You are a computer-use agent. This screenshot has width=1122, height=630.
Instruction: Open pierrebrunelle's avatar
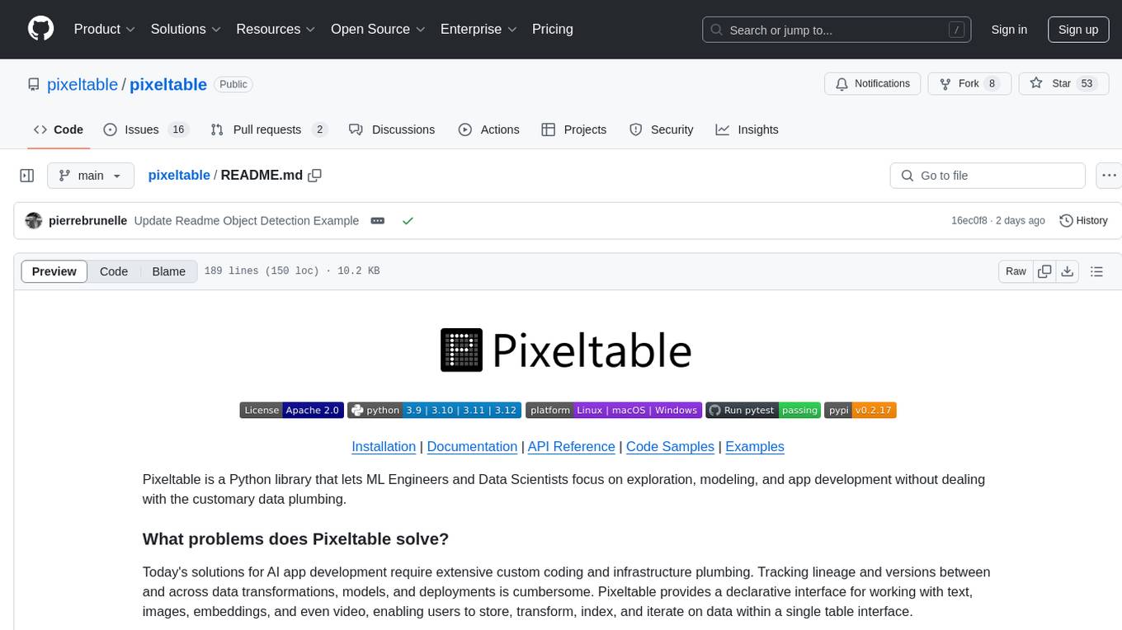[x=34, y=221]
